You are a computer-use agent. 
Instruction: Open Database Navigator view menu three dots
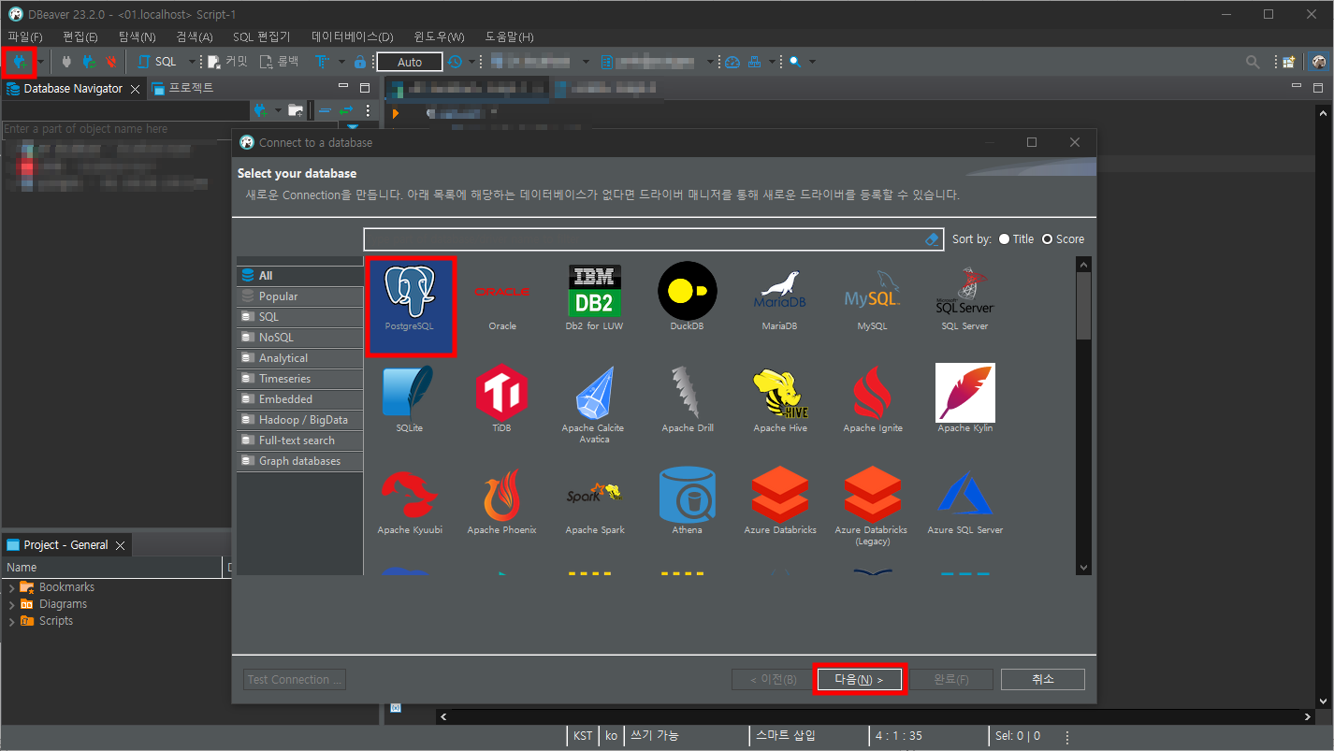(369, 110)
